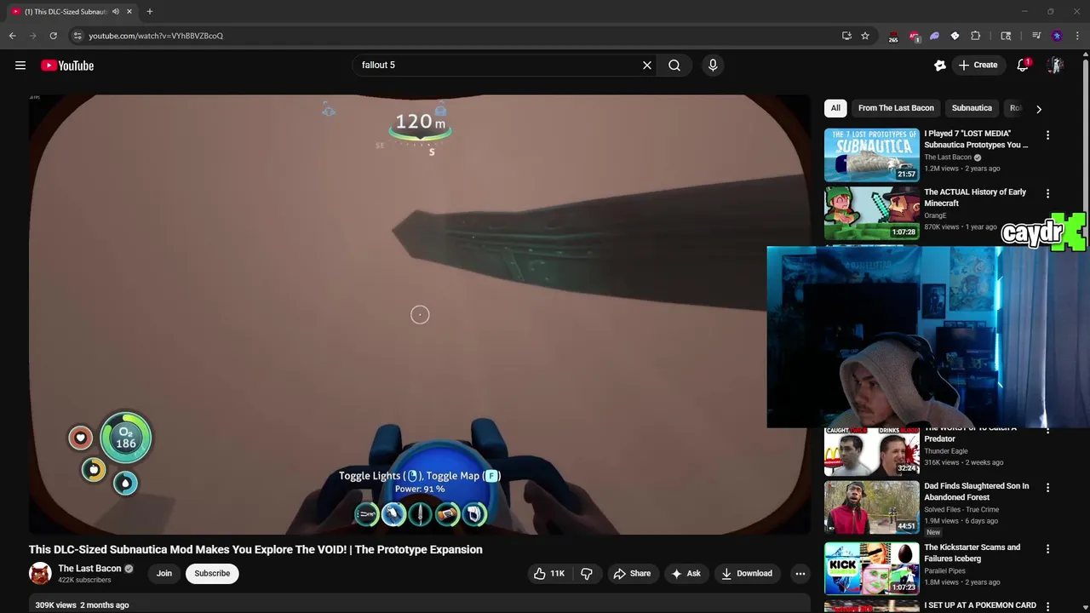This screenshot has width=1090, height=613.
Task: Click the magnifier search button
Action: coord(674,65)
